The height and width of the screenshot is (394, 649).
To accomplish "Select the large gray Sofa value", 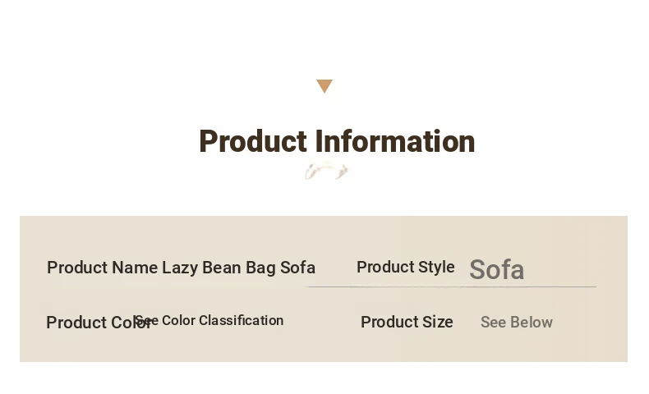I will pos(497,269).
